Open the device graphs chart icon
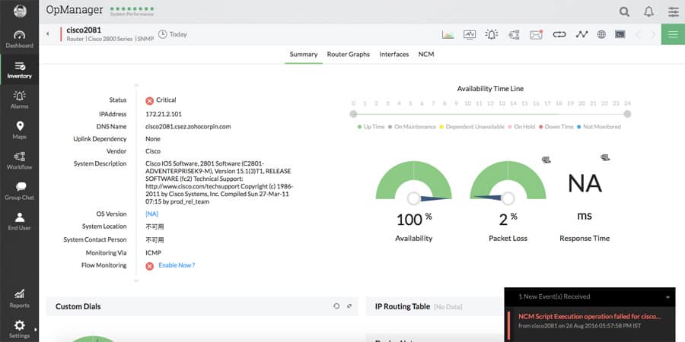685x342 pixels. click(448, 34)
